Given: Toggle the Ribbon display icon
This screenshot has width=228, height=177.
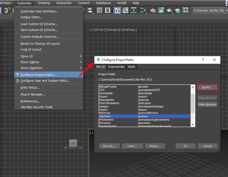Looking at the screenshot, I should (x=117, y=10).
